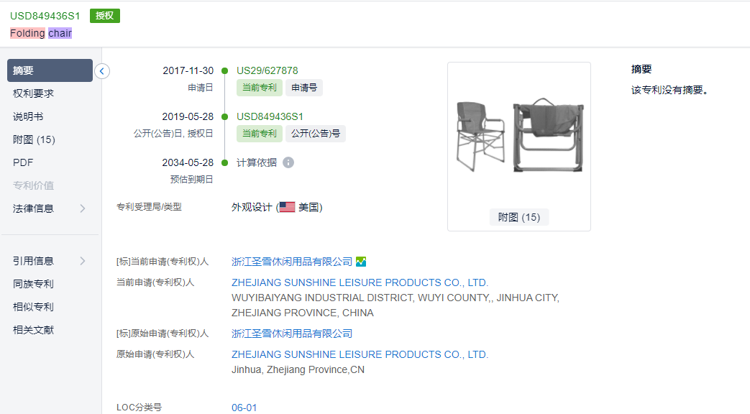Click the 美国 country text
The image size is (750, 414).
[308, 207]
